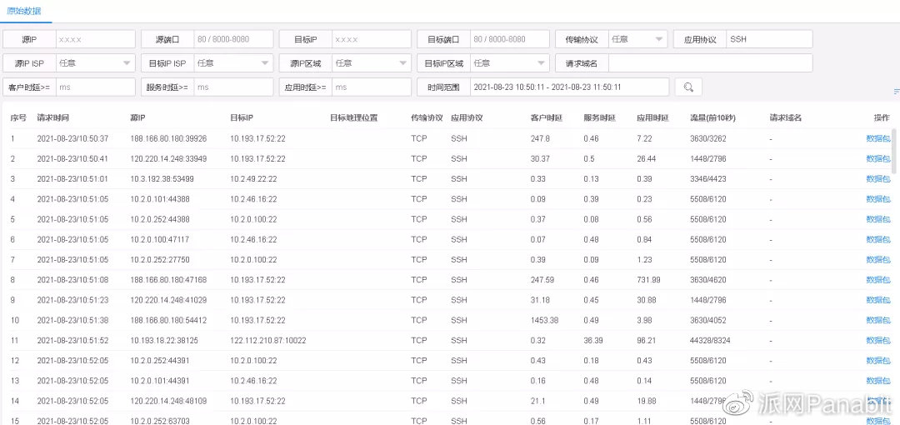Focus the 目标端口 input field

coord(510,39)
